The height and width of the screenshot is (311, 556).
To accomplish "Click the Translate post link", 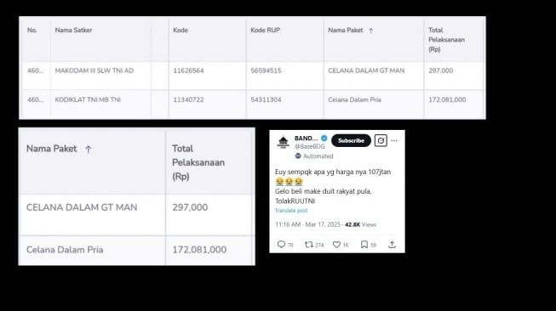I will [x=291, y=210].
